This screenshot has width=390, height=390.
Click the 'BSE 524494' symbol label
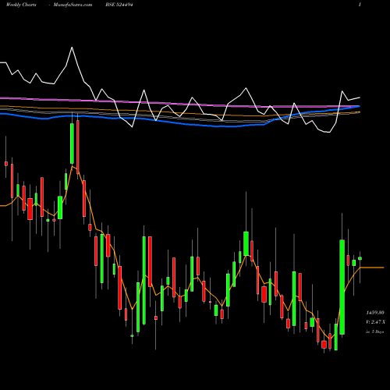tap(119, 5)
